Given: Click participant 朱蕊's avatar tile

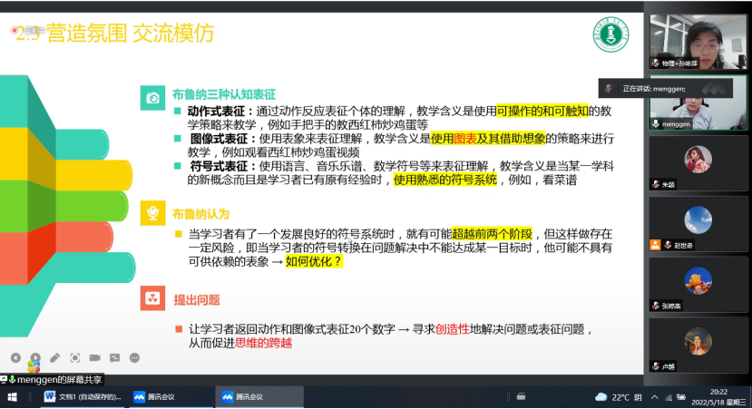Looking at the screenshot, I should [698, 161].
